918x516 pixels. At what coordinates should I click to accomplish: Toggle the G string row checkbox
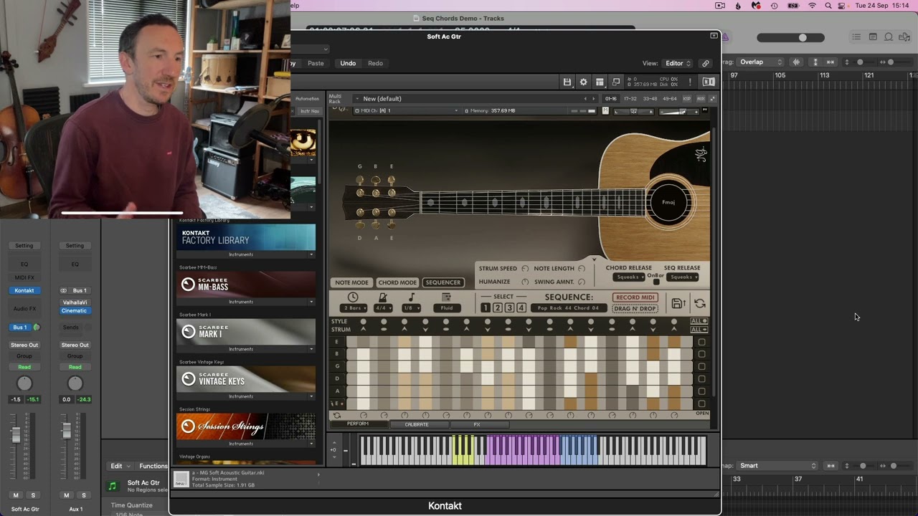click(x=701, y=366)
